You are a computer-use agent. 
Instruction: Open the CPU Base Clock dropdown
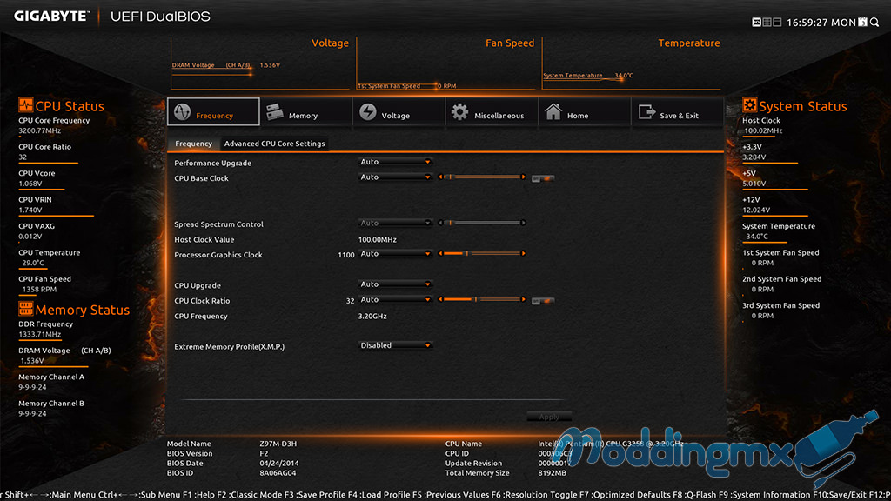click(395, 177)
